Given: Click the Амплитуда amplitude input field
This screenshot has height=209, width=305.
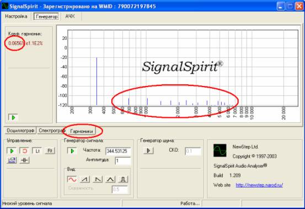Looking at the screenshot, I should click(123, 161).
